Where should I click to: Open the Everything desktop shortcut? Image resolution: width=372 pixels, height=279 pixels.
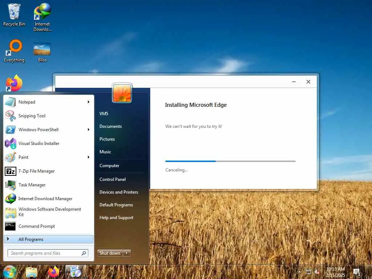point(14,51)
